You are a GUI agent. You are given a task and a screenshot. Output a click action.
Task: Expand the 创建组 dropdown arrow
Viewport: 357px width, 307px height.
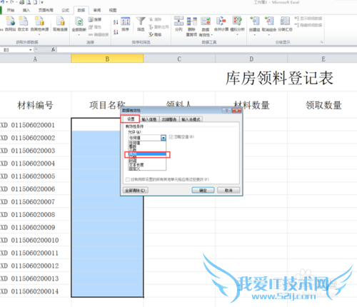tap(254, 35)
